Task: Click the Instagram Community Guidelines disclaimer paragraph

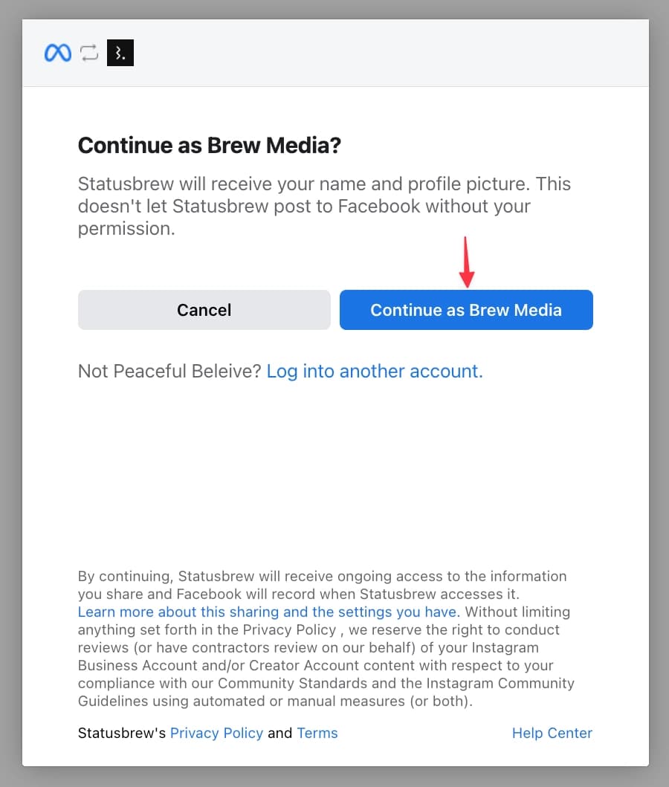Action: click(x=326, y=638)
